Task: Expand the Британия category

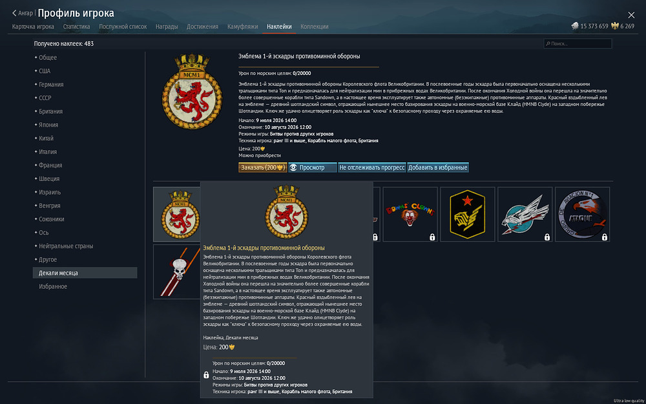Action: (x=48, y=111)
